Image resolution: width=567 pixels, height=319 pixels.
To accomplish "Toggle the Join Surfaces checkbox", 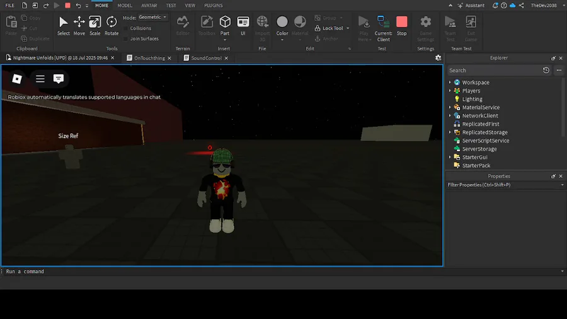I will click(125, 38).
